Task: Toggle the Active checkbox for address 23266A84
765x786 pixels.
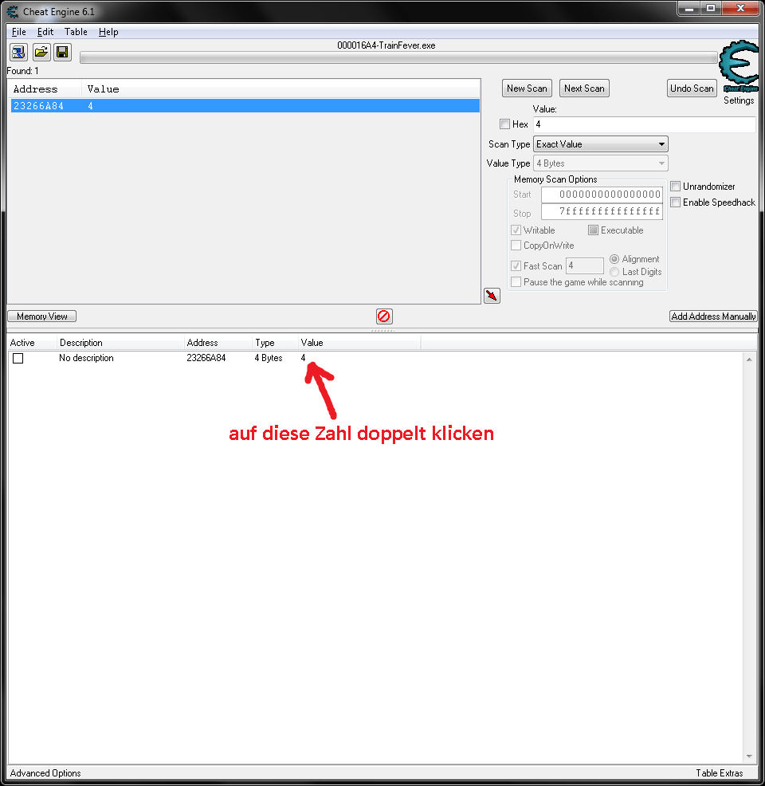Action: 18,359
